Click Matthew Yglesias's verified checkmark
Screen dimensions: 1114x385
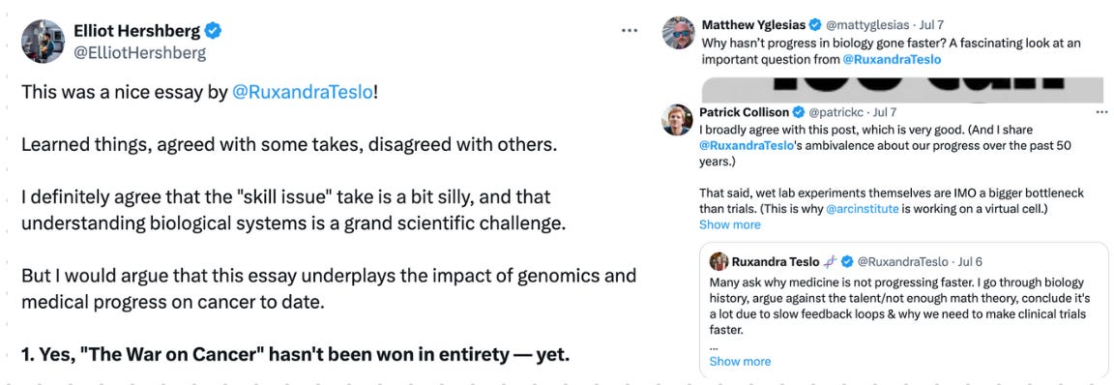(815, 25)
